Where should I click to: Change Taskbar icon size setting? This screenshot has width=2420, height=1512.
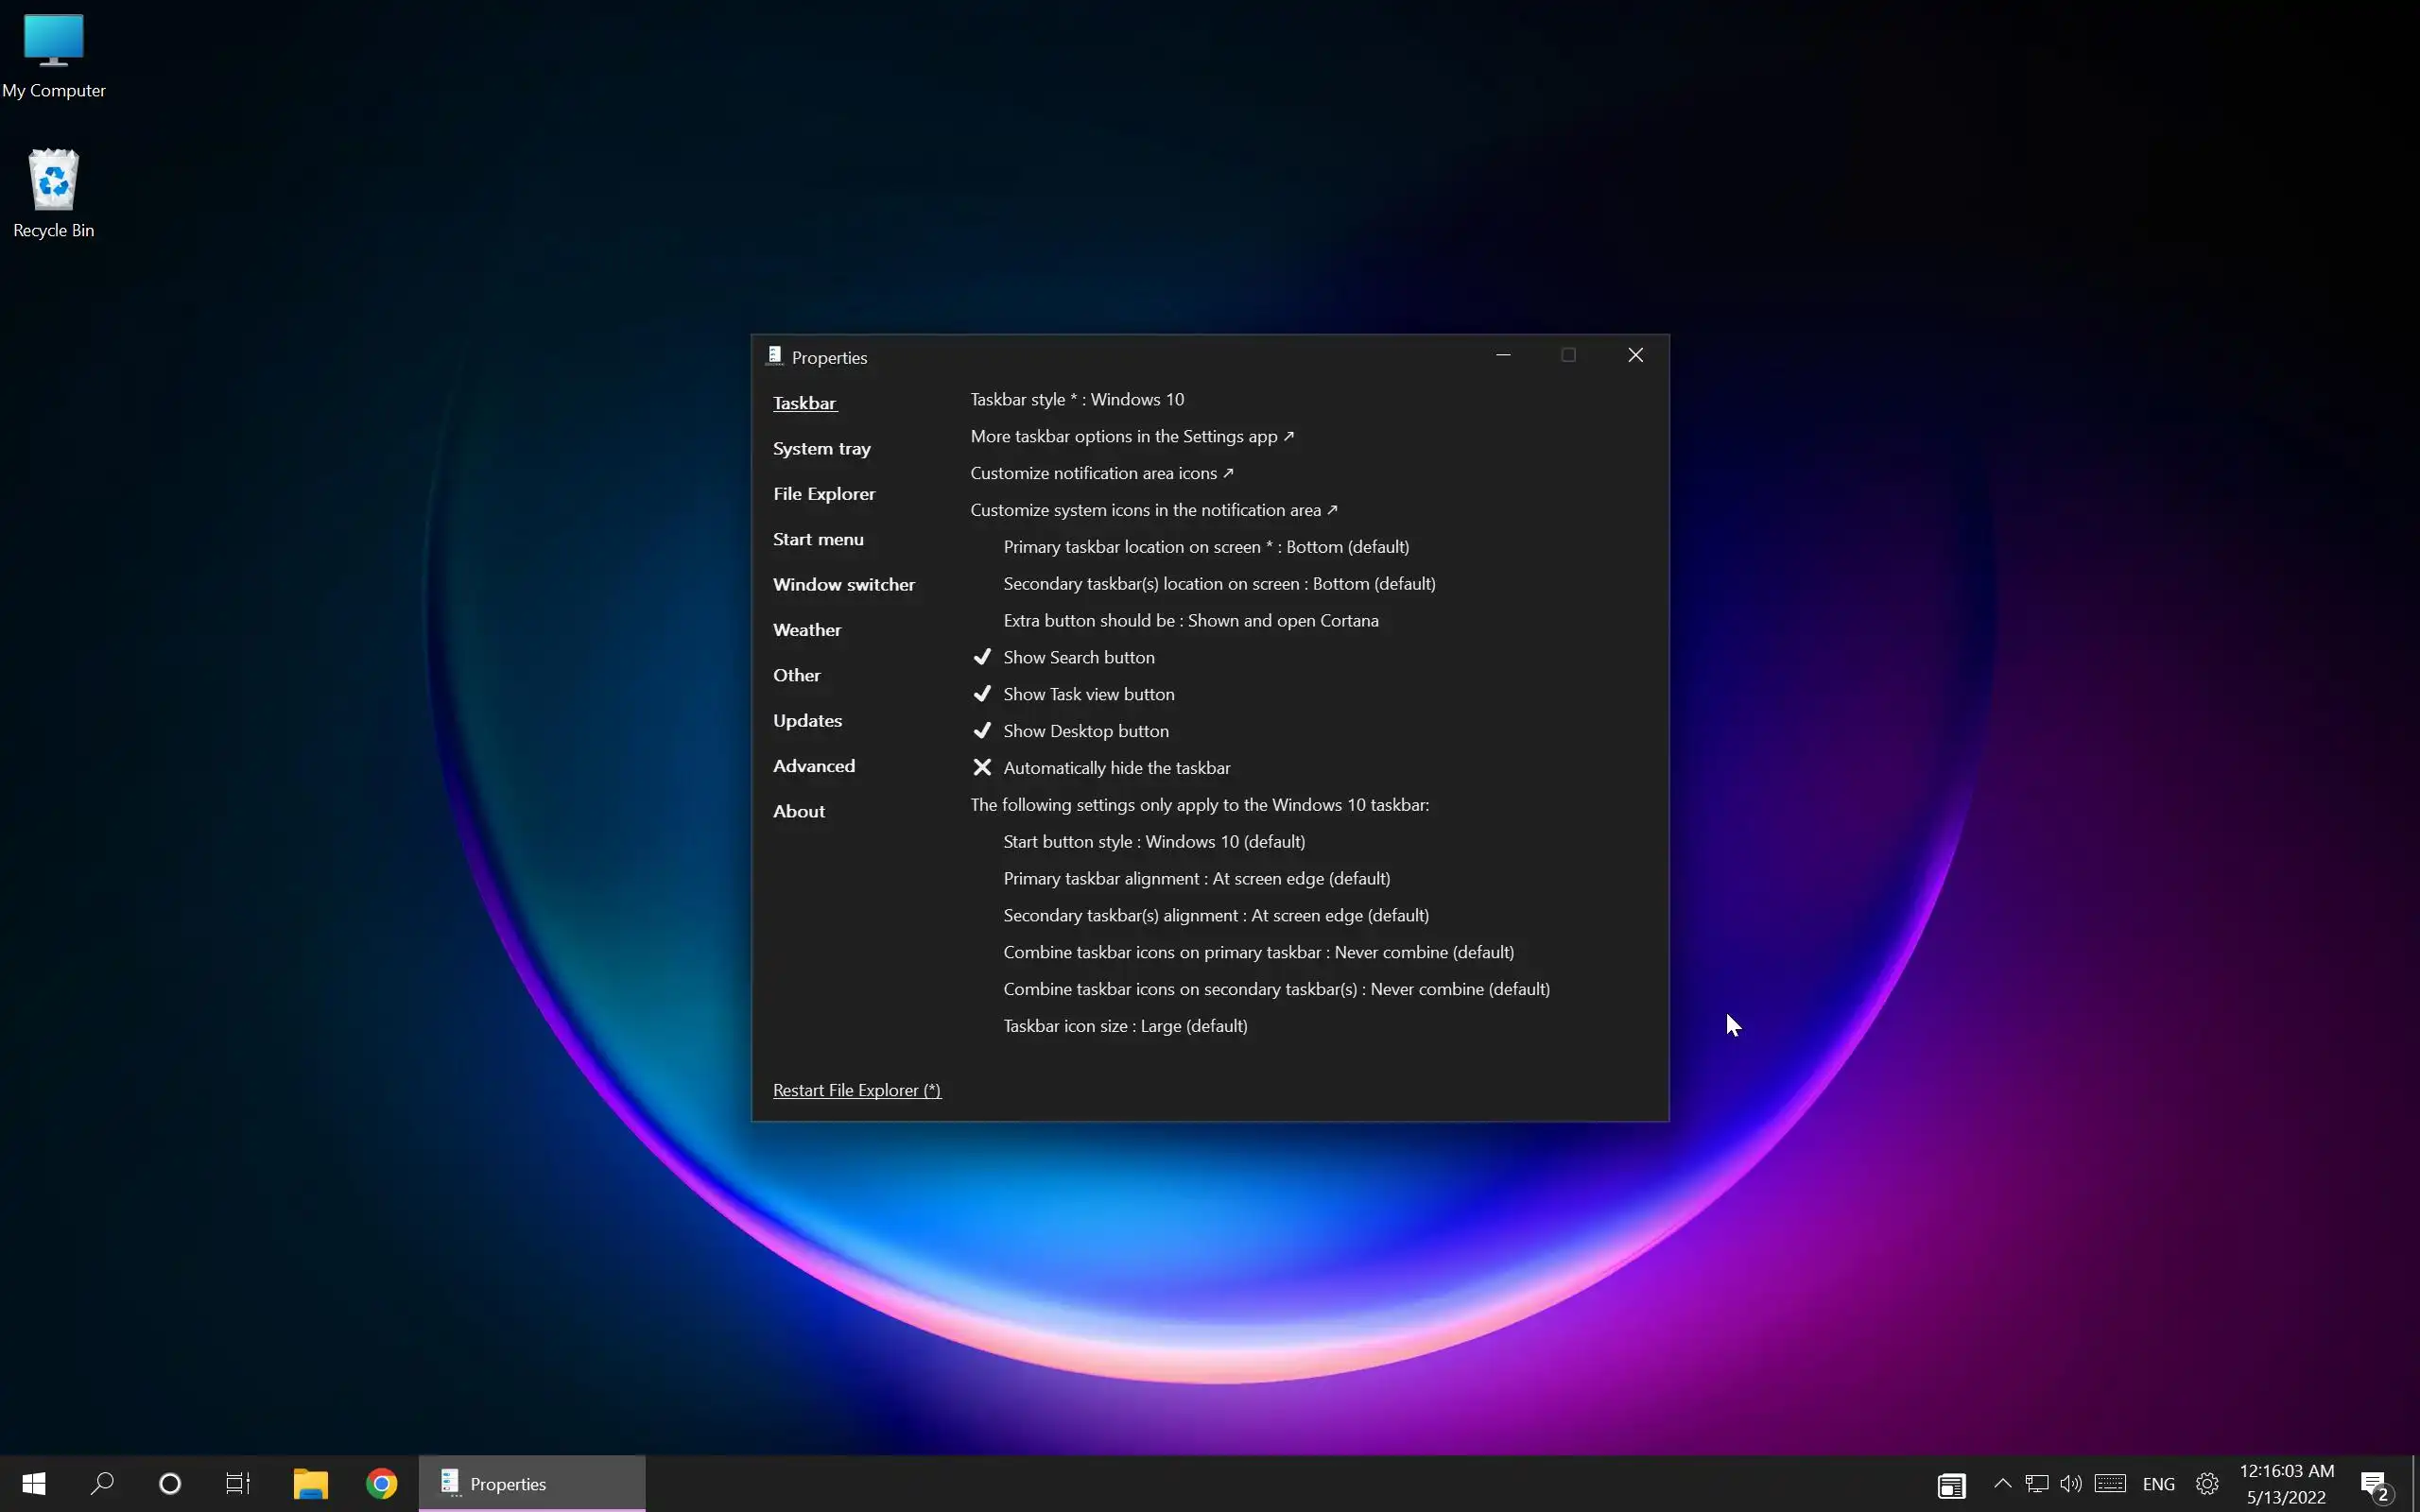tap(1125, 1026)
